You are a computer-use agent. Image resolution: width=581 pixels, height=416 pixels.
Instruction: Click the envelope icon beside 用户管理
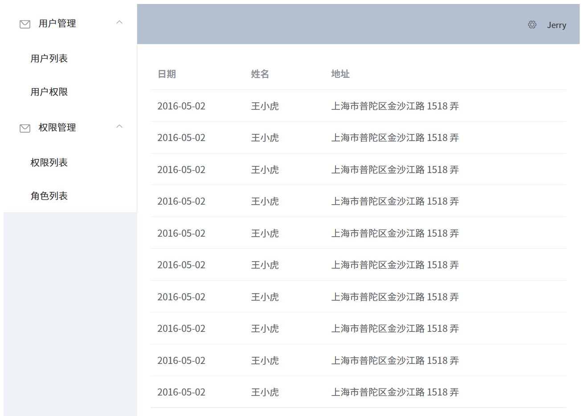click(25, 24)
